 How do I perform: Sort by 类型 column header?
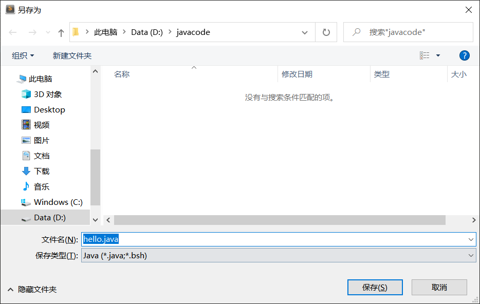click(x=381, y=74)
